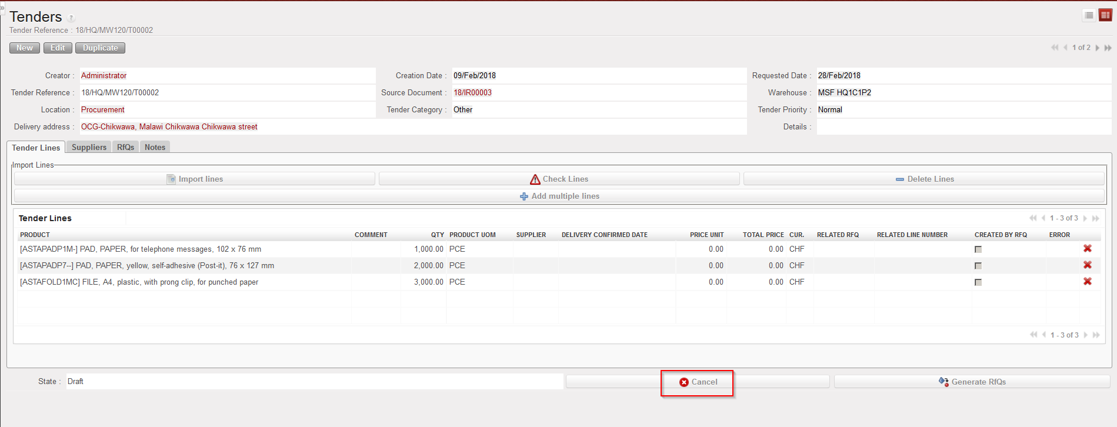1117x427 pixels.
Task: Sort tender lines by Product column
Action: pos(35,235)
